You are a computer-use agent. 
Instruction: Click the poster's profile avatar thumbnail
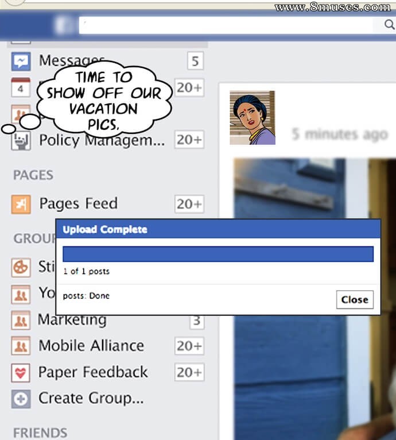(253, 118)
